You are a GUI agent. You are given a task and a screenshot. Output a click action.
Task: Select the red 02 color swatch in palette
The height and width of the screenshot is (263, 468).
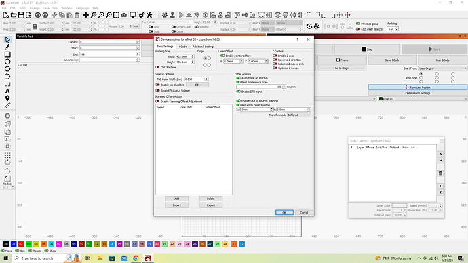tap(21, 244)
